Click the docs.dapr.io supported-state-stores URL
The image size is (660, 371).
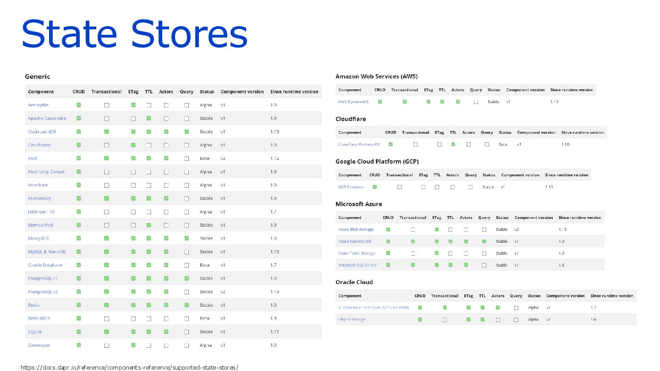pyautogui.click(x=129, y=367)
